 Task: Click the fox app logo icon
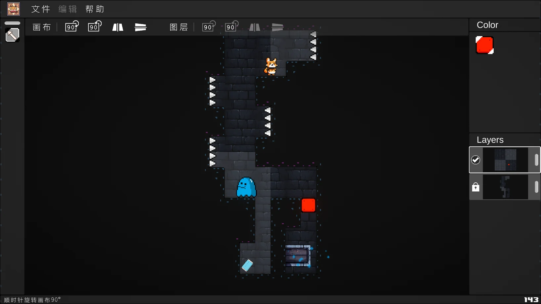14,9
